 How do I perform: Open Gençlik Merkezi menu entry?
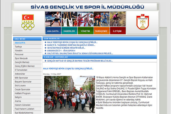tap(27, 62)
